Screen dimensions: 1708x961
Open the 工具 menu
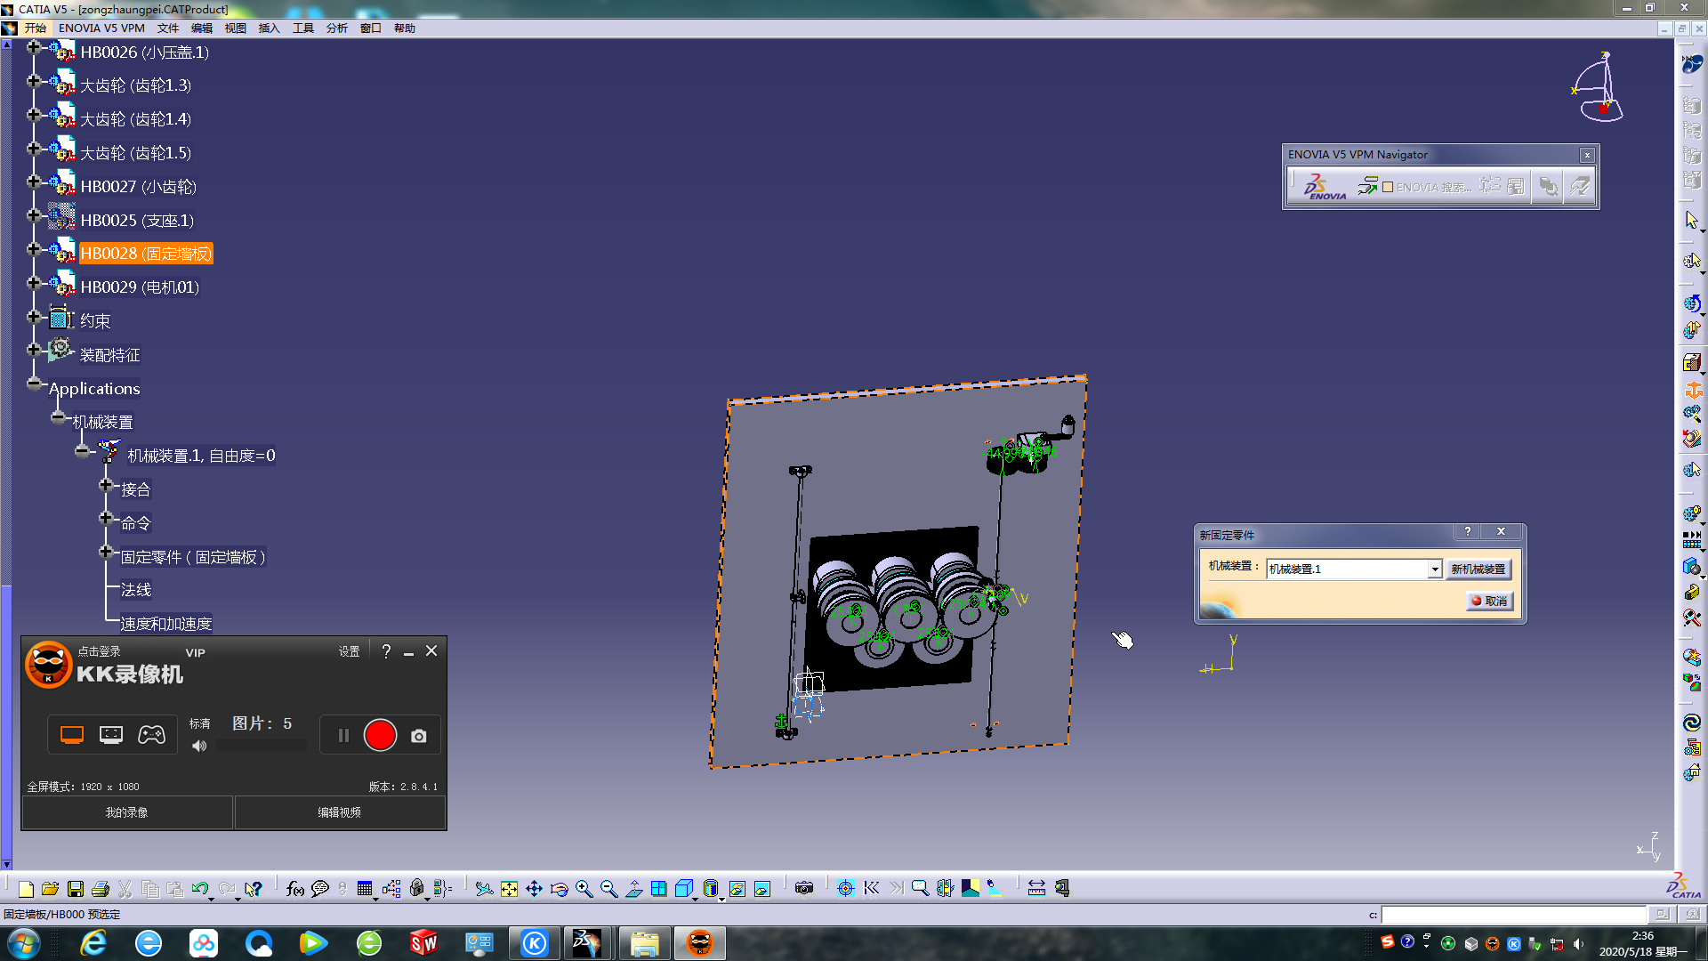[x=303, y=28]
